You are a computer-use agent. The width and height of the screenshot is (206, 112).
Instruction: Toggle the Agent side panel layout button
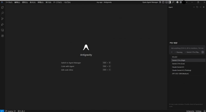coord(169,2)
